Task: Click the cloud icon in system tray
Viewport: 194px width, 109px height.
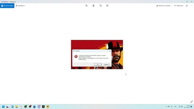Action: pyautogui.click(x=169, y=107)
